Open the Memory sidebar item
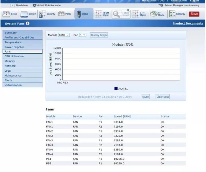The height and width of the screenshot is (172, 206). 23,61
